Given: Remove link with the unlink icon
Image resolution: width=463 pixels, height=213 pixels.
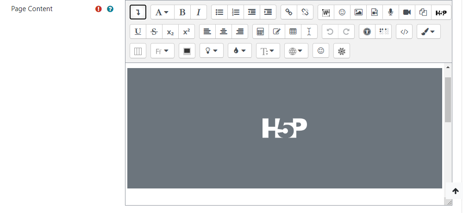Looking at the screenshot, I should coord(305,12).
